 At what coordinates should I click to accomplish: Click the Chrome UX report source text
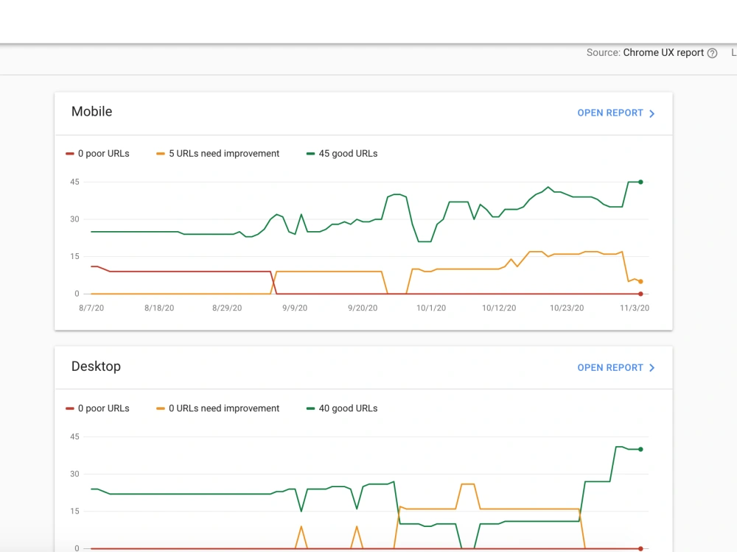point(663,52)
